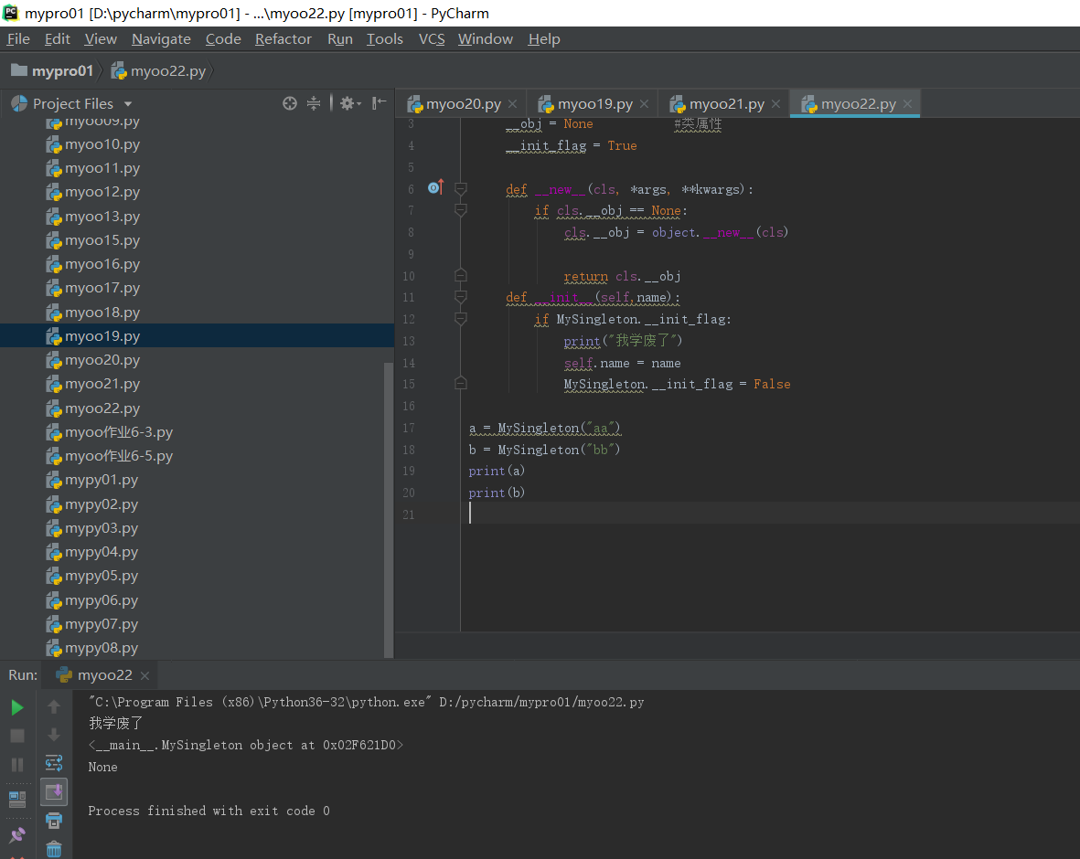Image resolution: width=1080 pixels, height=859 pixels.
Task: Click mypro01 in the breadcrumb bar
Action: [x=52, y=71]
